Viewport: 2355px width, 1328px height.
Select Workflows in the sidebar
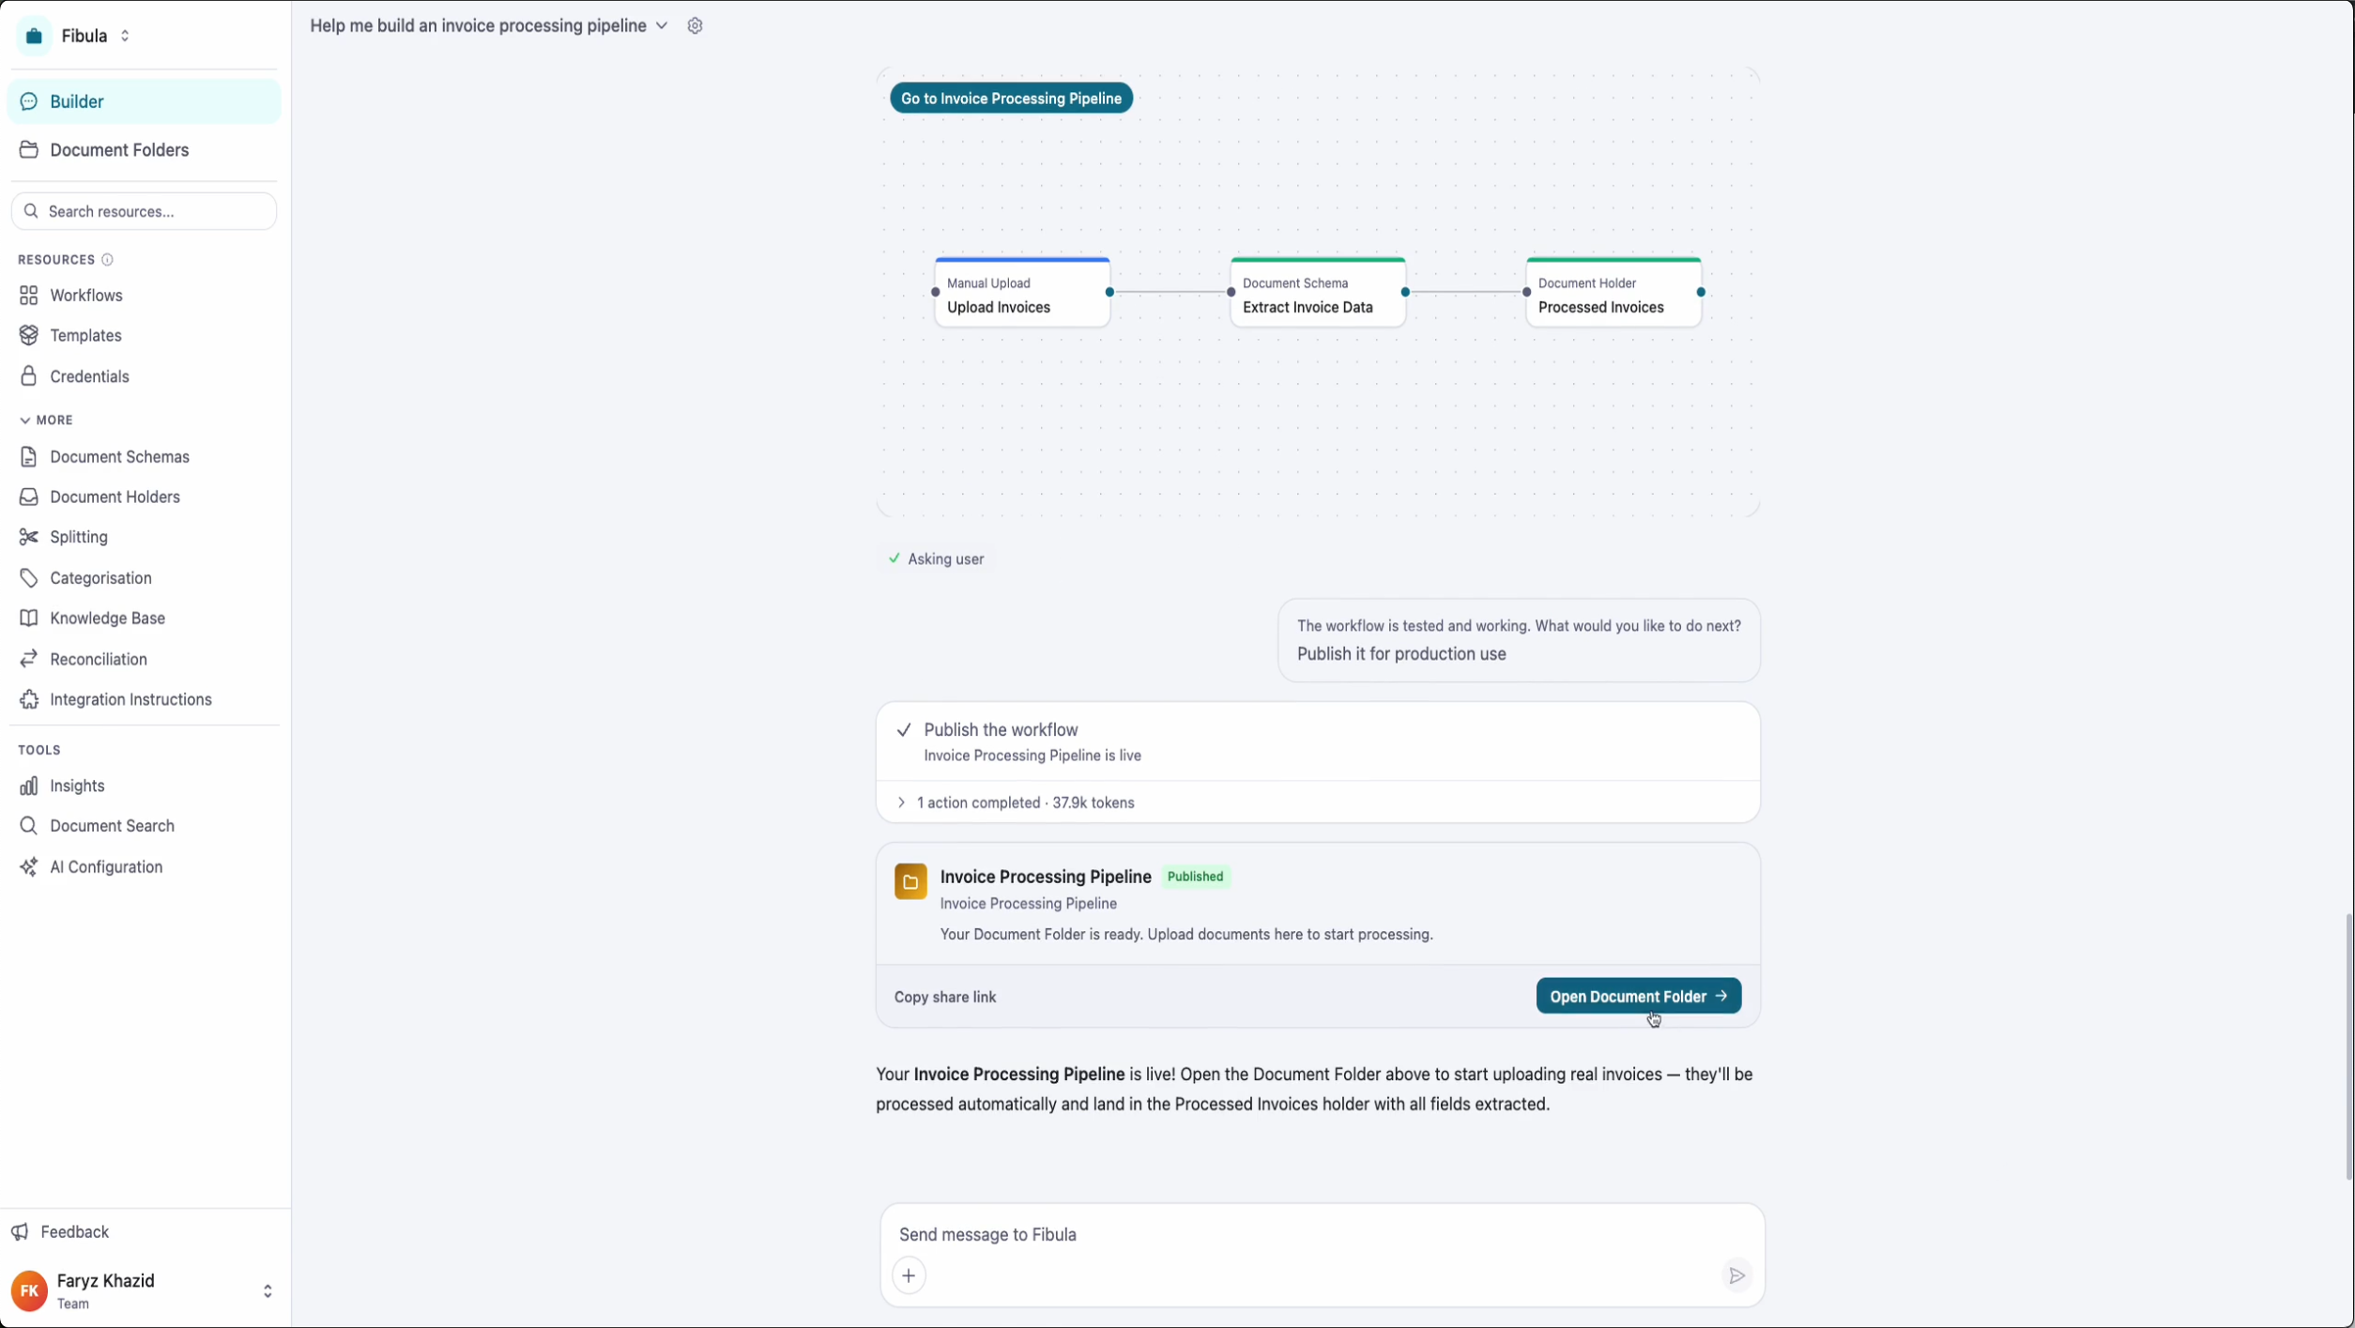144,296
